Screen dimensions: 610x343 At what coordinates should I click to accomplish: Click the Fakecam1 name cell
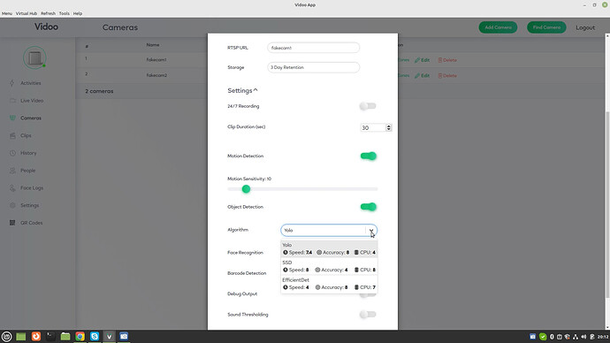pos(156,60)
